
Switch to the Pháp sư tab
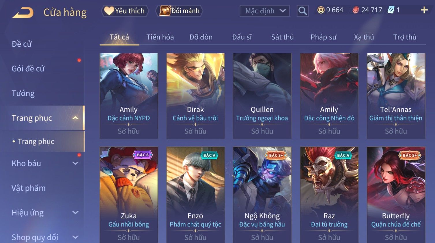click(x=323, y=37)
